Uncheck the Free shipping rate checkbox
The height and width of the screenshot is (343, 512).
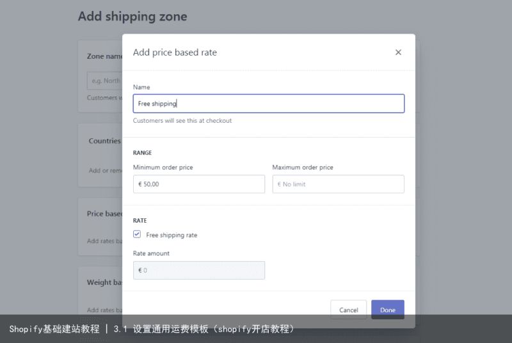(x=137, y=234)
